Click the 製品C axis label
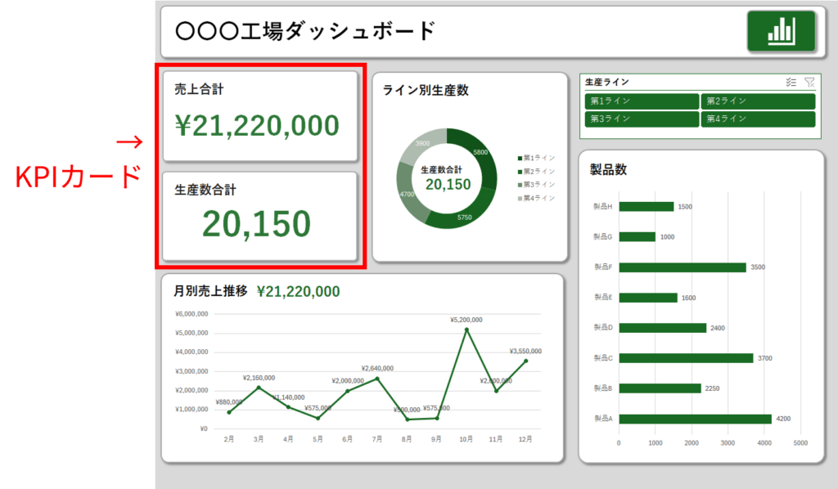The height and width of the screenshot is (489, 838). [x=603, y=358]
